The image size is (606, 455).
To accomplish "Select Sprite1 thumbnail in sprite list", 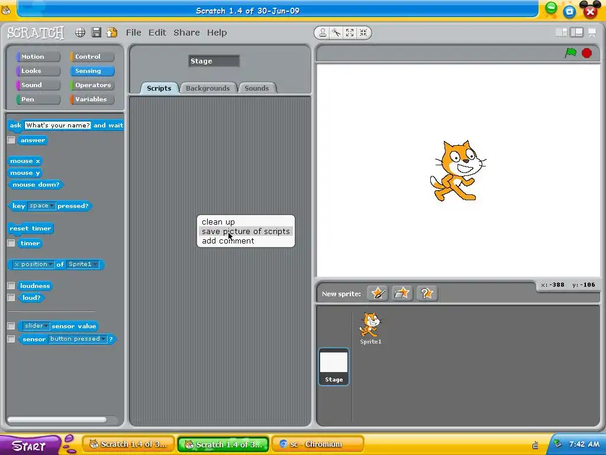I will tap(370, 328).
